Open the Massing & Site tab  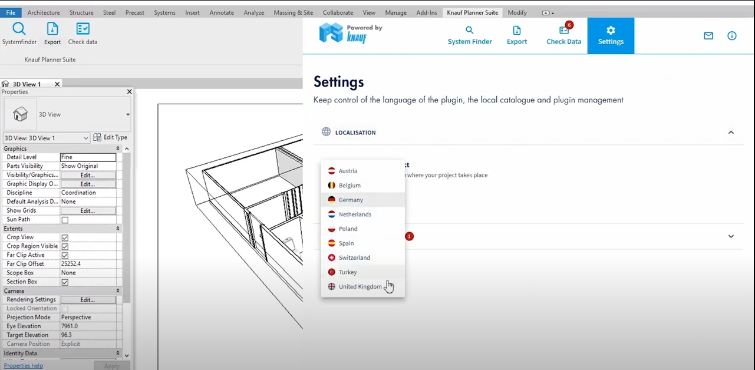(294, 12)
